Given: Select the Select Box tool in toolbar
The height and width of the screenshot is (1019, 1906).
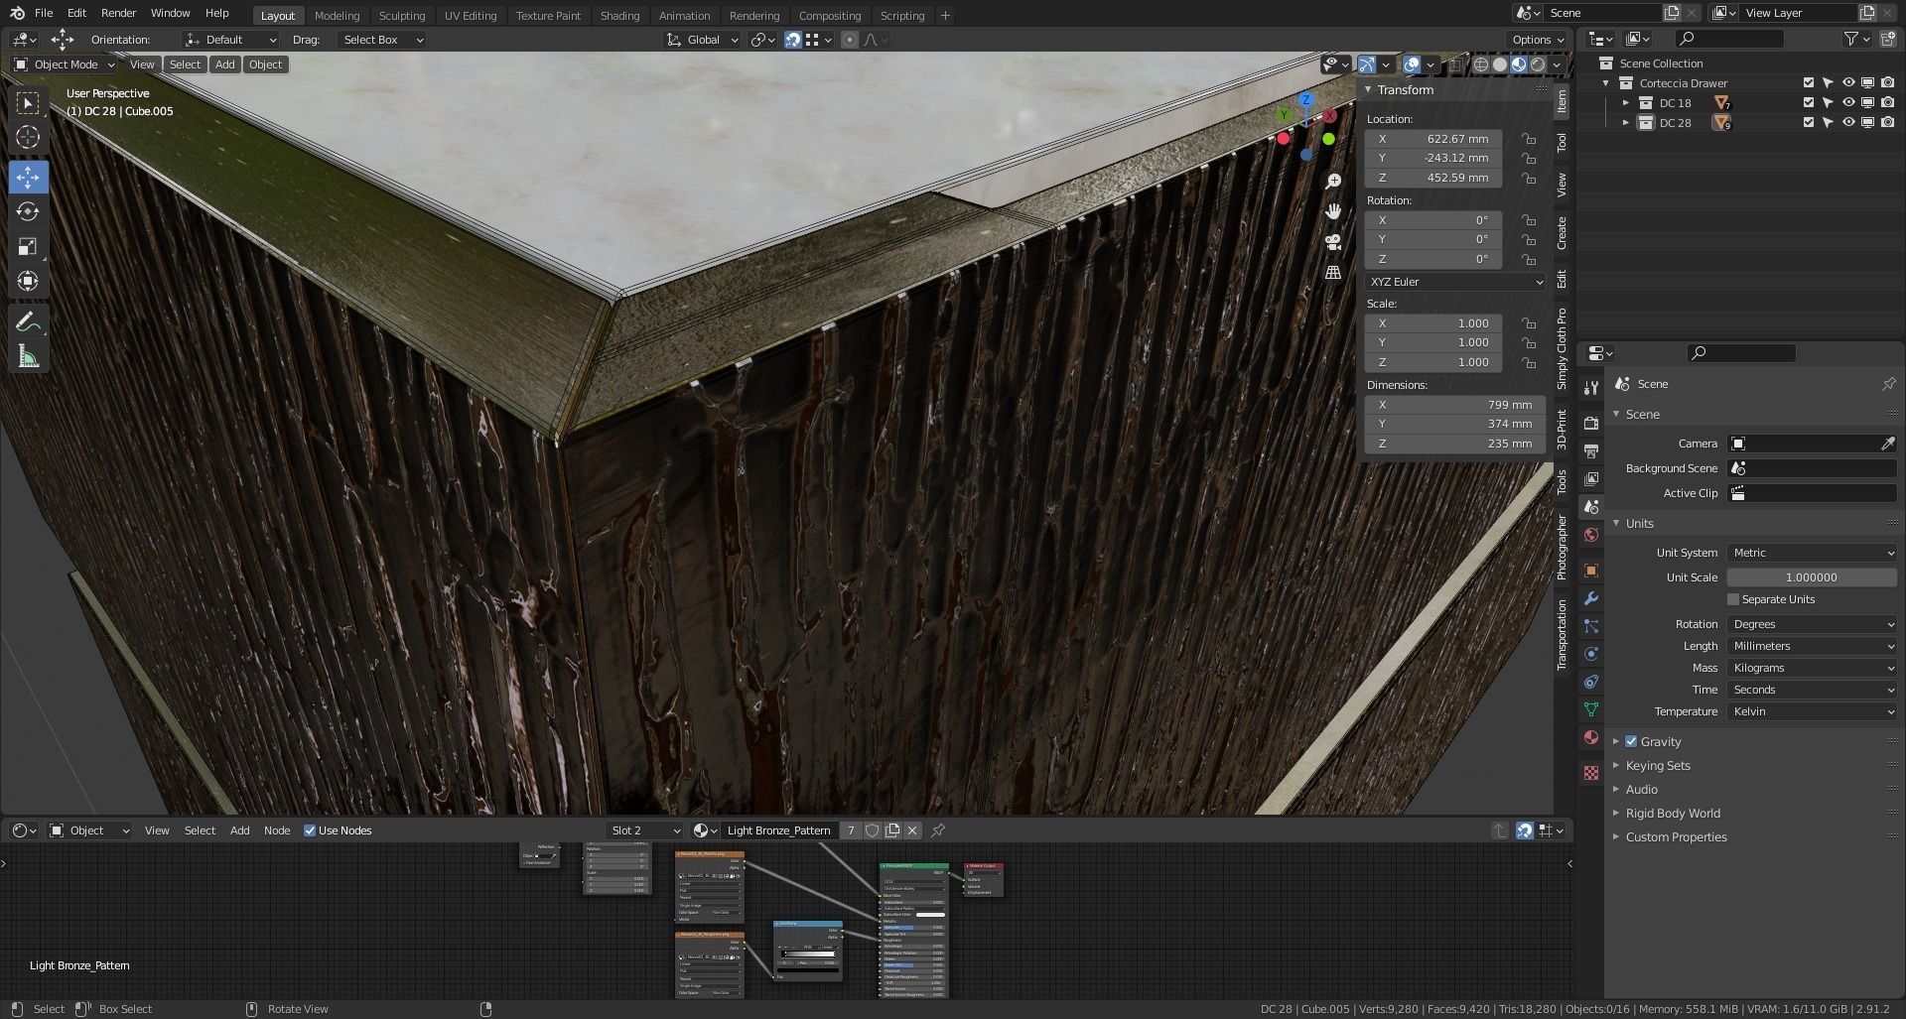Looking at the screenshot, I should tap(28, 103).
